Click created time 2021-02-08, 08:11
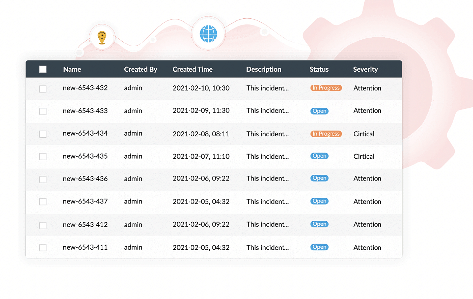Screen dimensions: 473x299 [x=201, y=134]
